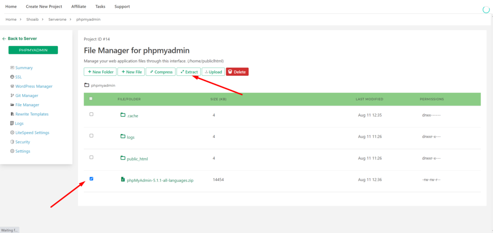Open the Home top menu item
Image resolution: width=493 pixels, height=233 pixels.
[11, 6]
